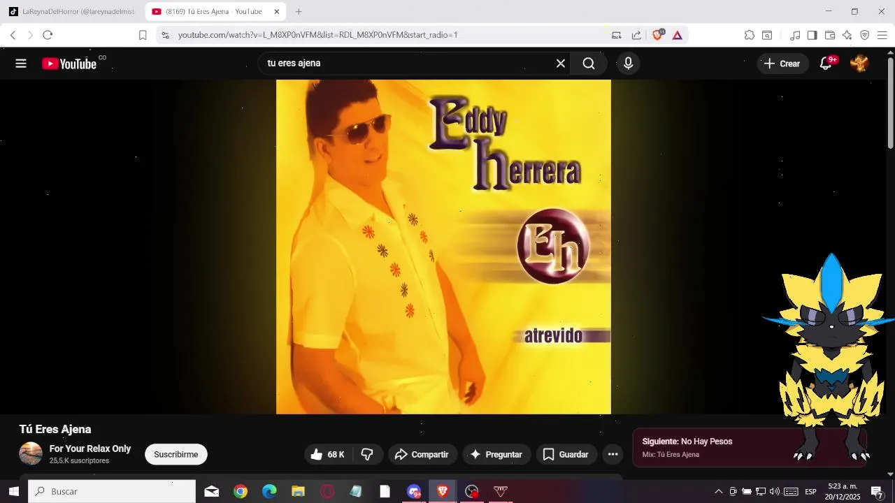Open the clock showing 5:23 a. m.
This screenshot has height=503, width=895.
(x=843, y=492)
